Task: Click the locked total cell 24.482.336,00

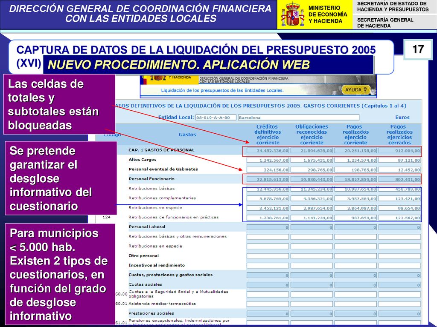Action: [268, 151]
